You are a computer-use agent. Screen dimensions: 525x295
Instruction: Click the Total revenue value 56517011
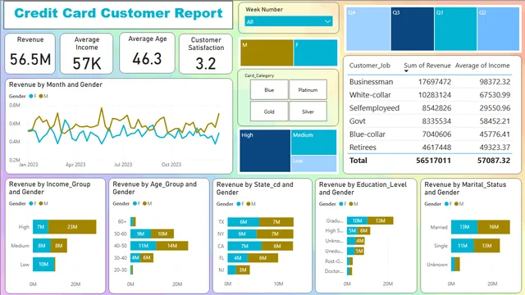click(x=433, y=161)
